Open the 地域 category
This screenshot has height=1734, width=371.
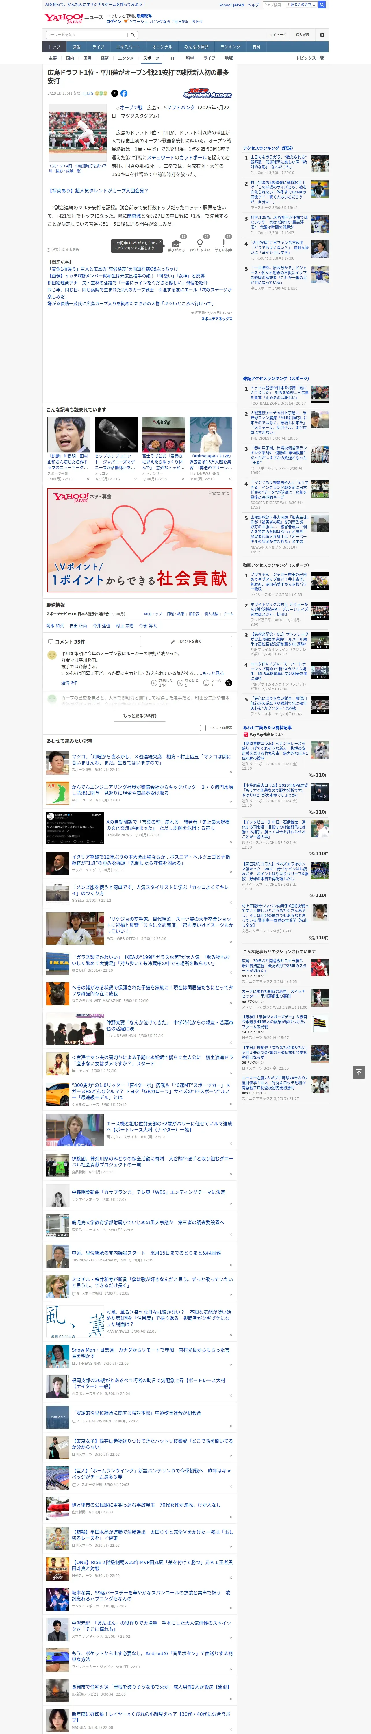pos(228,58)
